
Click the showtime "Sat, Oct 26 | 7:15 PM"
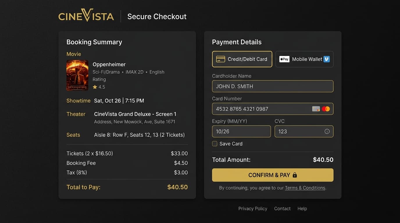point(119,101)
